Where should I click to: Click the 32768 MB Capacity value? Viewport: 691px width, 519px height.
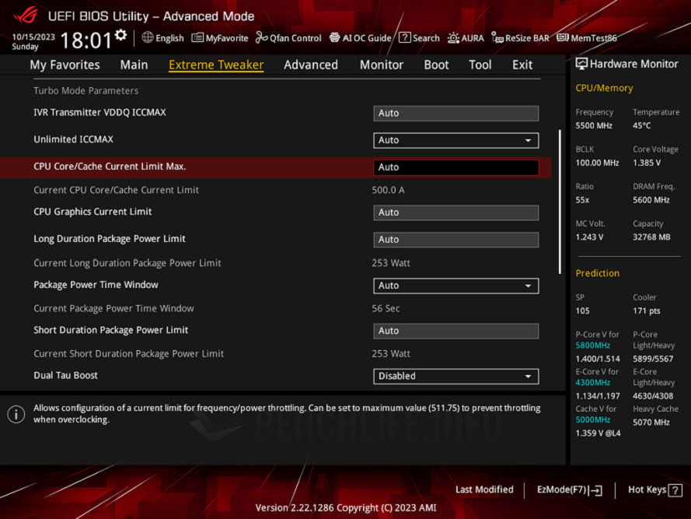[651, 237]
